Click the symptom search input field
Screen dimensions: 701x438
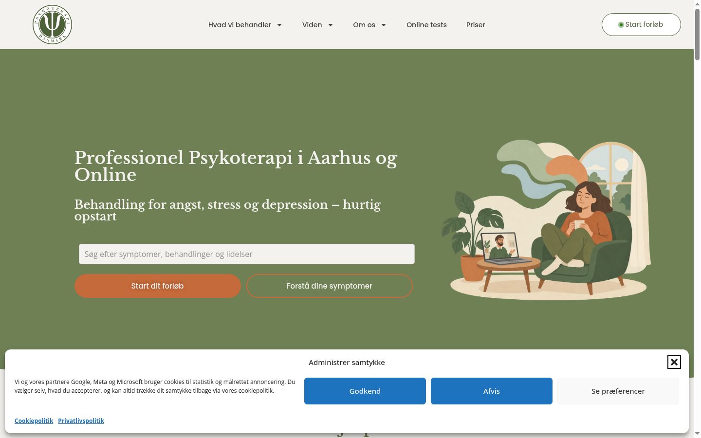pos(247,254)
